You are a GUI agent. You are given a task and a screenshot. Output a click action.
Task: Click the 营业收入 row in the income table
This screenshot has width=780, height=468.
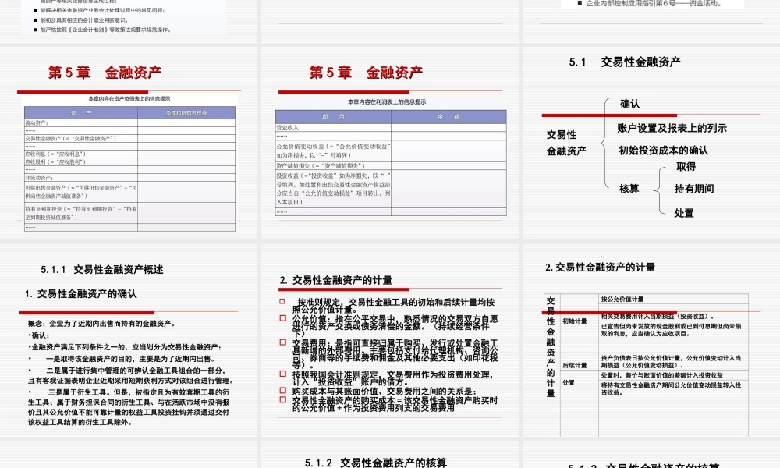click(x=391, y=127)
